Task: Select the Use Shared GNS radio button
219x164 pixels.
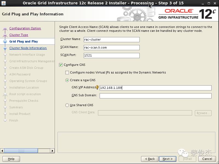Action: click(67, 105)
